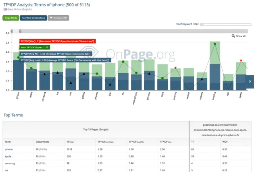Click the 1018 TF total value
The image size is (254, 172).
[69, 149]
